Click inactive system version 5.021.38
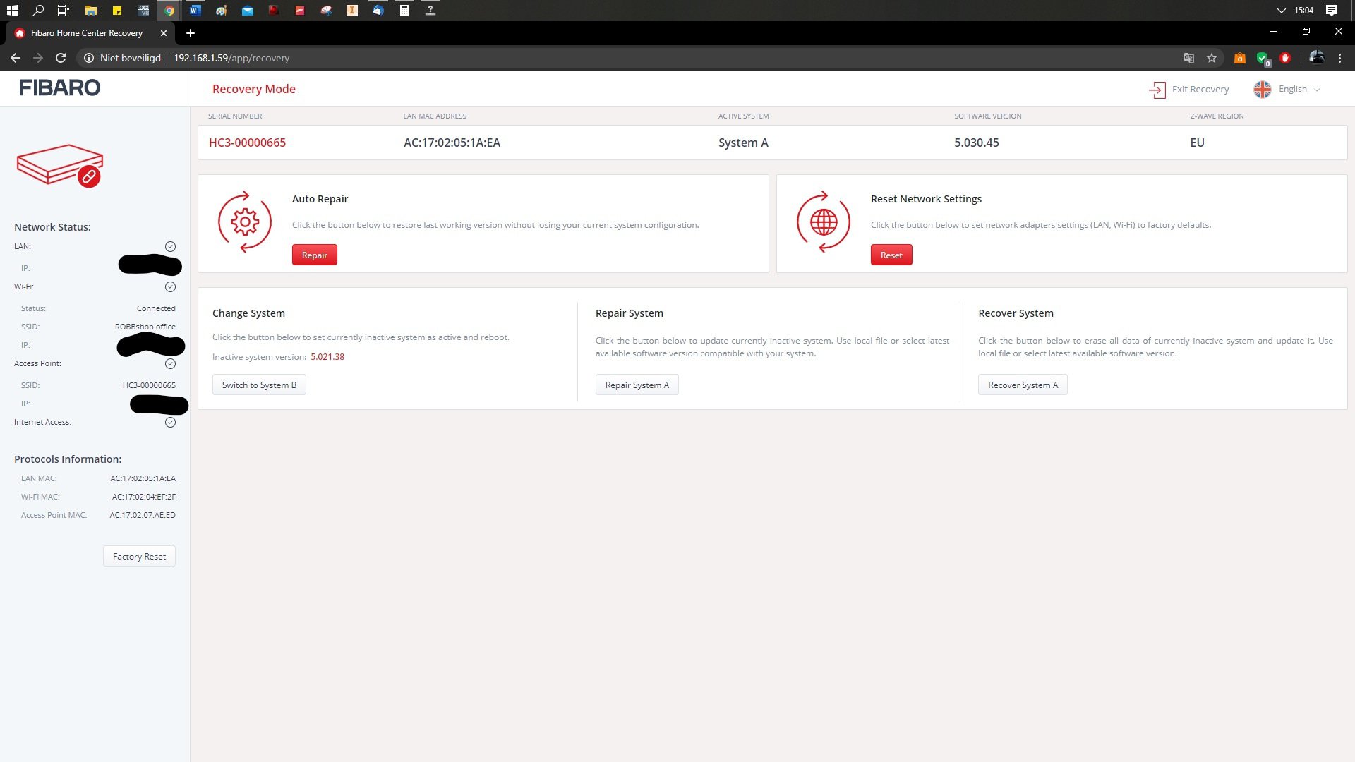The image size is (1355, 762). pyautogui.click(x=327, y=357)
